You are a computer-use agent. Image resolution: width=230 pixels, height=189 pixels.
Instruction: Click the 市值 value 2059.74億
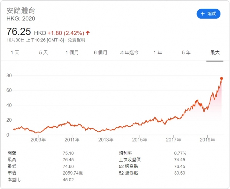(x=73, y=173)
